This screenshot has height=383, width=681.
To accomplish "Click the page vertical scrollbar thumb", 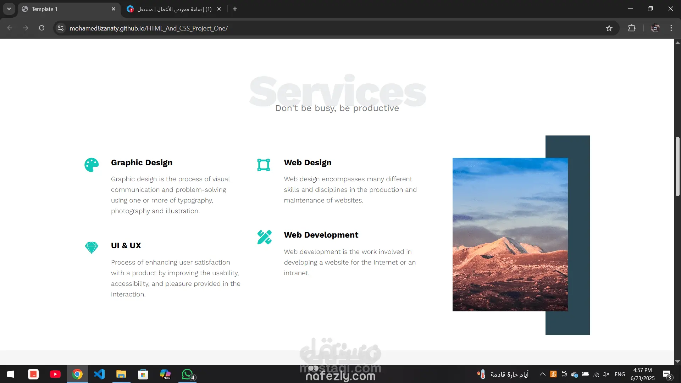I will pos(677,167).
